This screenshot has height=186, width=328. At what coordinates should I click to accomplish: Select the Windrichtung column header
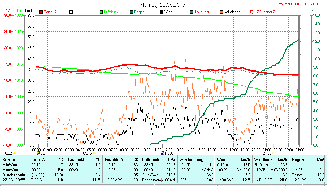[x=192, y=160]
